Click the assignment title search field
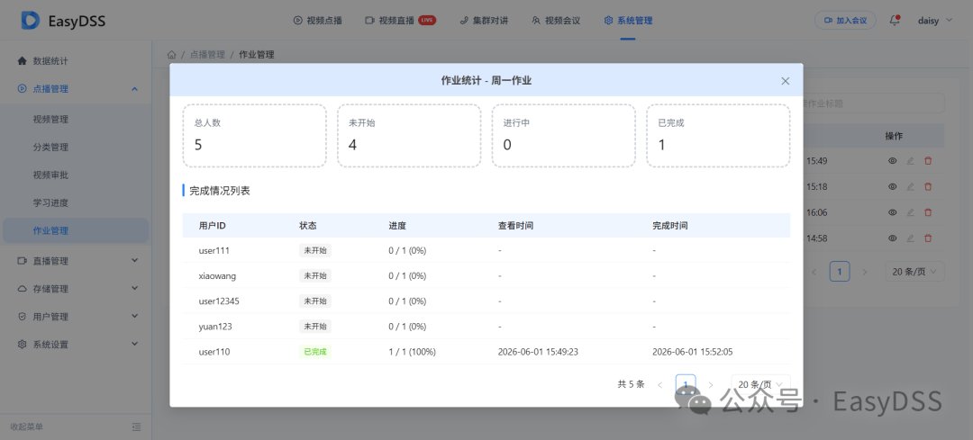 click(x=874, y=103)
